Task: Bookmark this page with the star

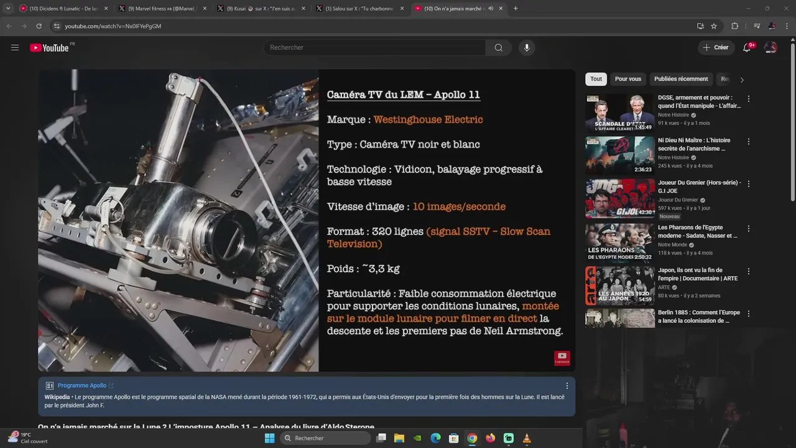Action: (x=714, y=26)
